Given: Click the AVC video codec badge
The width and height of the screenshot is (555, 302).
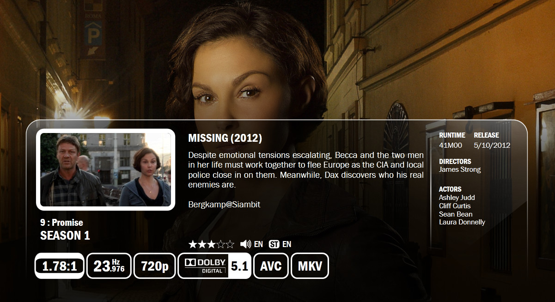Looking at the screenshot, I should pos(271,266).
